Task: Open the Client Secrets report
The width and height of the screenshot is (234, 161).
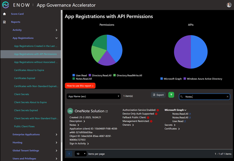Action: [21, 94]
